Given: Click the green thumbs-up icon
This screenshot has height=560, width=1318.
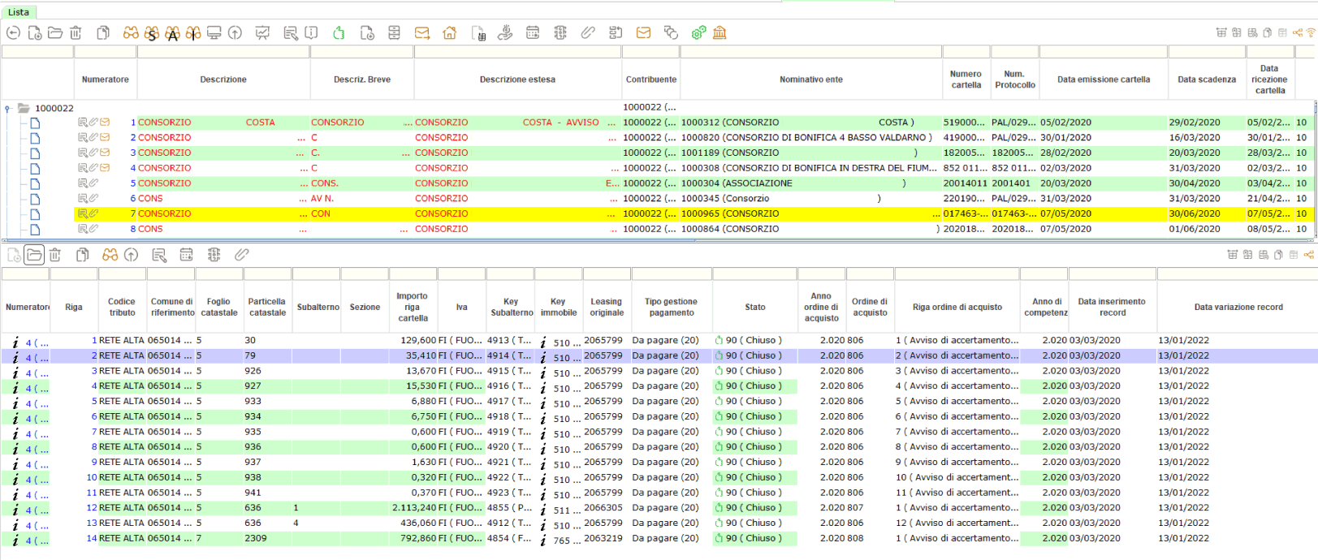Looking at the screenshot, I should pos(339,32).
